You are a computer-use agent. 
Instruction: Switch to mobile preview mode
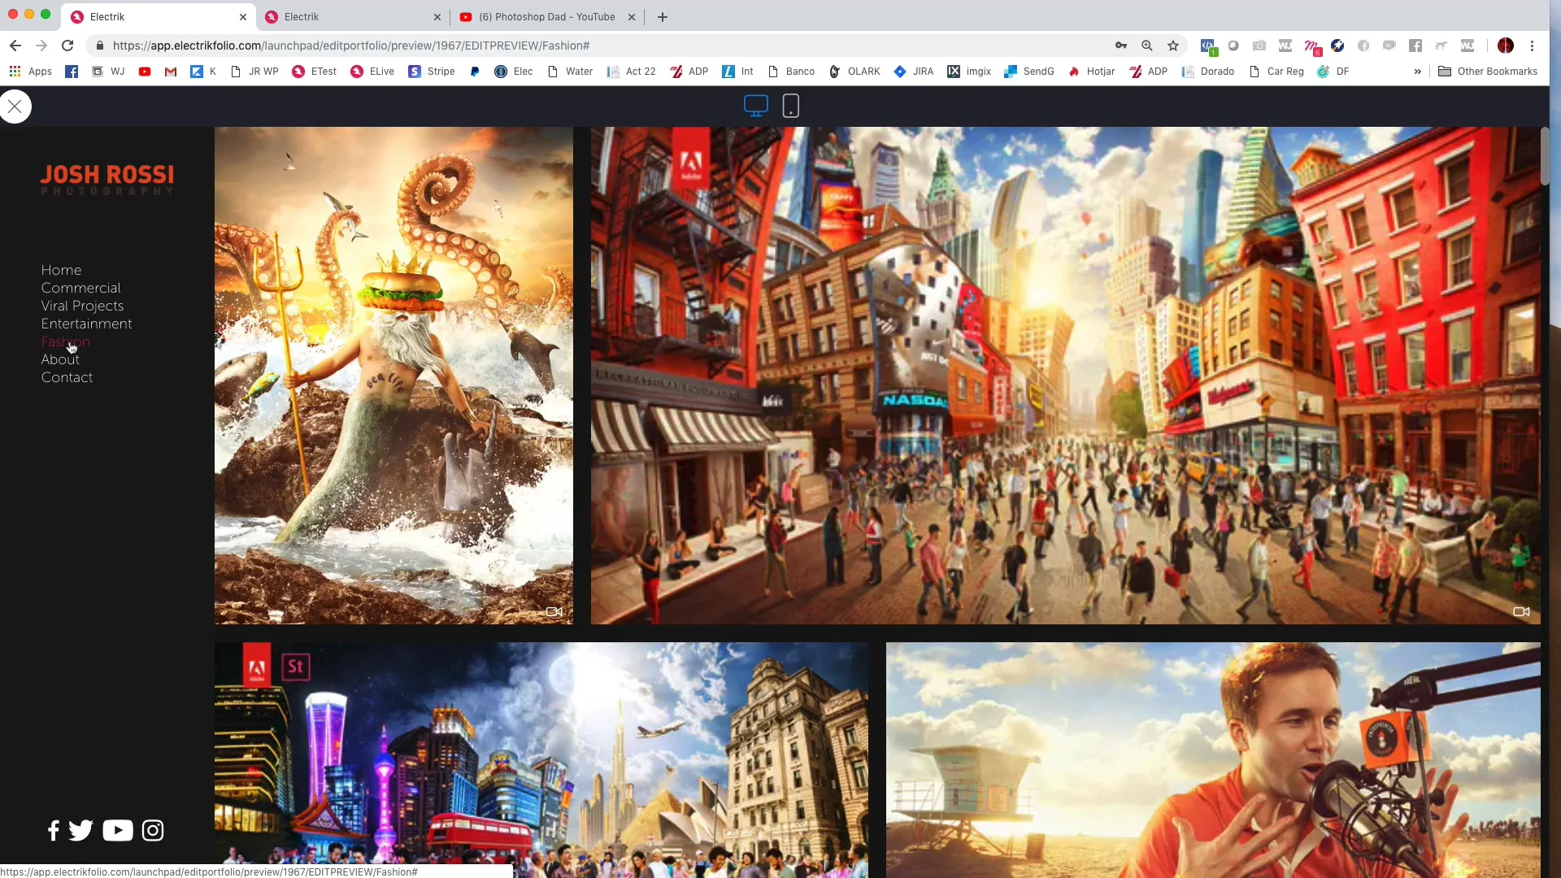[791, 106]
